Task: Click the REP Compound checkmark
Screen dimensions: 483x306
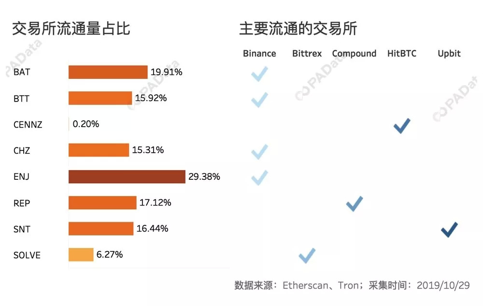Action: pyautogui.click(x=355, y=204)
